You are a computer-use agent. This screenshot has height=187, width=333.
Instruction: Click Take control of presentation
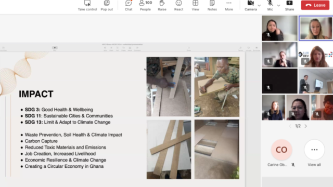coord(87,6)
